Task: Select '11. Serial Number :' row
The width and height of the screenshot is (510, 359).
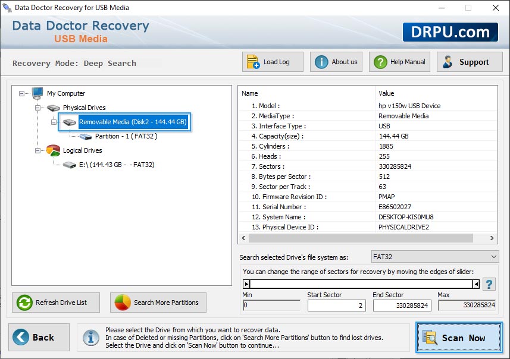Action: (x=368, y=207)
